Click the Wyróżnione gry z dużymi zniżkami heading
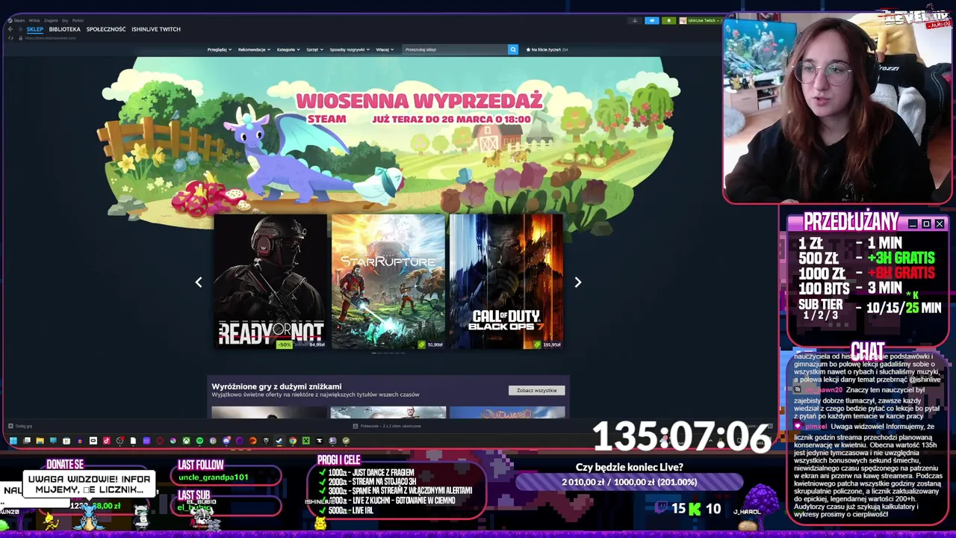Screen dimensions: 956x538 tap(276, 386)
